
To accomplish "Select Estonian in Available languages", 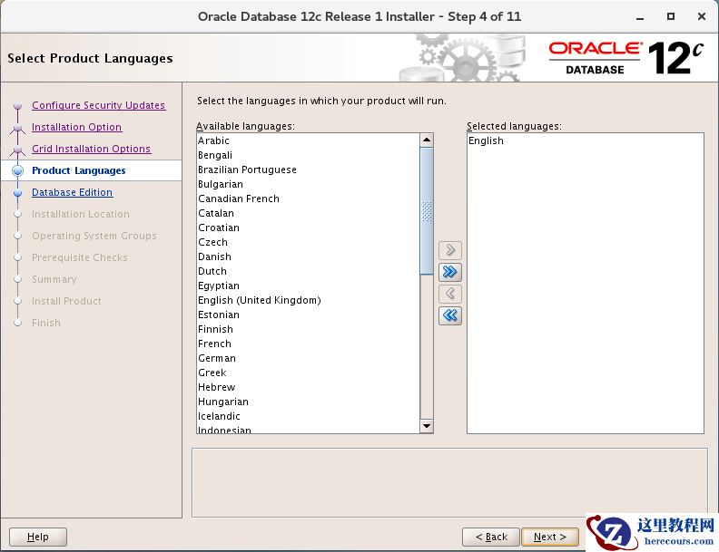I will coord(308,315).
